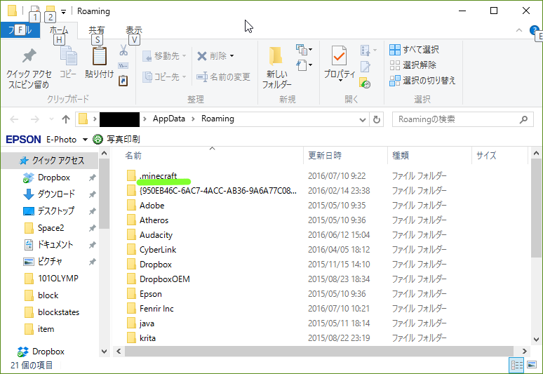543x374 pixels.
Task: Switch to the View (表示) tab
Action: 134,30
